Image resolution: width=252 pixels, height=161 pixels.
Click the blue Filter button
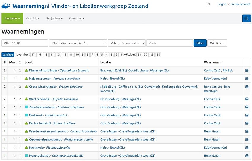pos(200,43)
